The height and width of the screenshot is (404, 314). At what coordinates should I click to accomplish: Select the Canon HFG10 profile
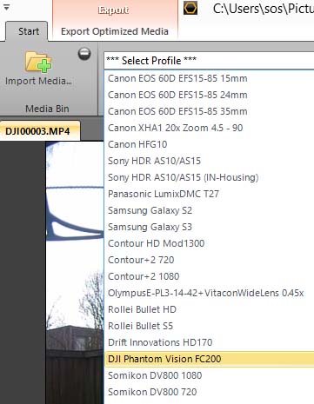tap(209, 144)
